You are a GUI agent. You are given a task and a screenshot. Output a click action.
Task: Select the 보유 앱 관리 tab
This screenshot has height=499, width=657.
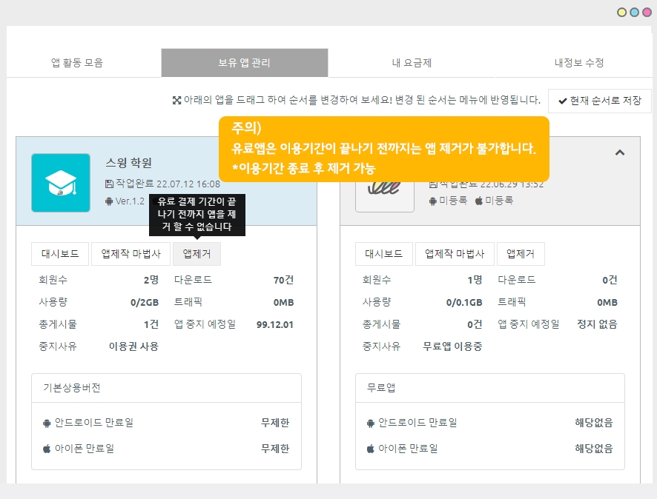(245, 63)
